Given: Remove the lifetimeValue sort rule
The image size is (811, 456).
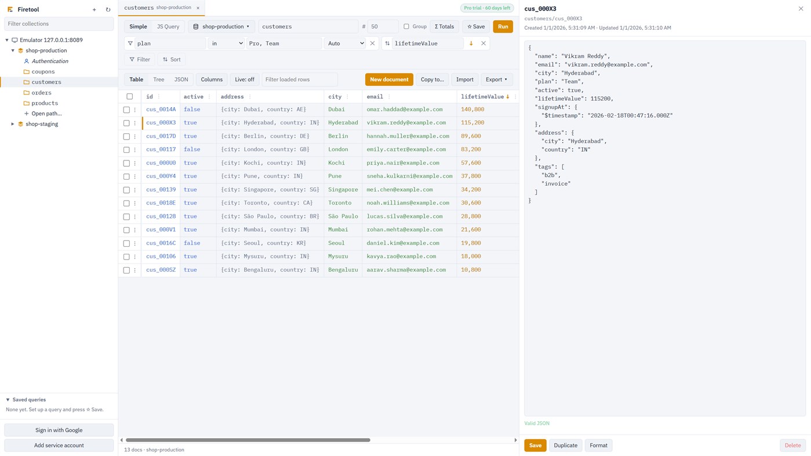Looking at the screenshot, I should [x=483, y=43].
